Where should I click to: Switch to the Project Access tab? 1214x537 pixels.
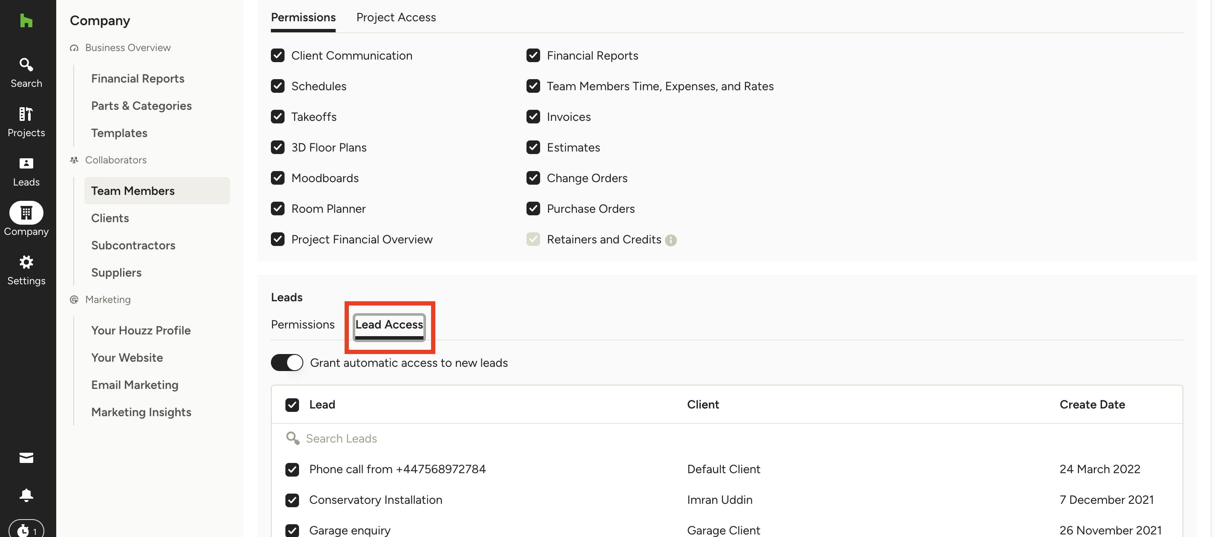pyautogui.click(x=396, y=17)
